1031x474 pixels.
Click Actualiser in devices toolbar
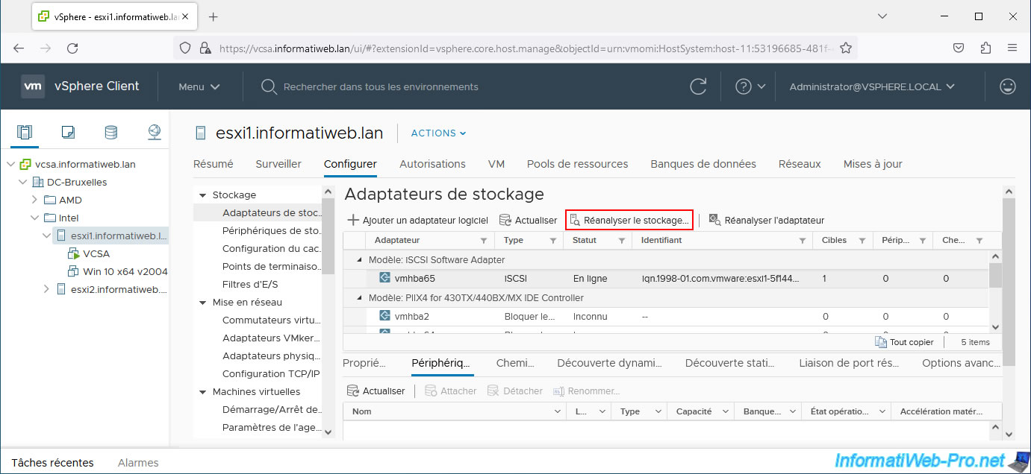[x=376, y=391]
